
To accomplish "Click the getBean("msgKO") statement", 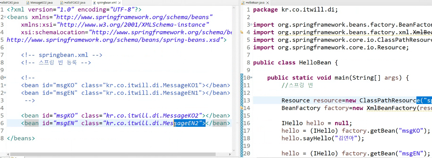I will click(x=356, y=131).
